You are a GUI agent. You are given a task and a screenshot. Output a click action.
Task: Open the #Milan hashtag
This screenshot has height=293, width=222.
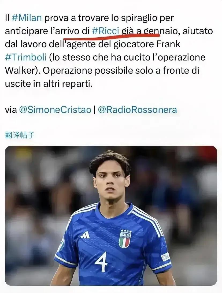point(27,18)
